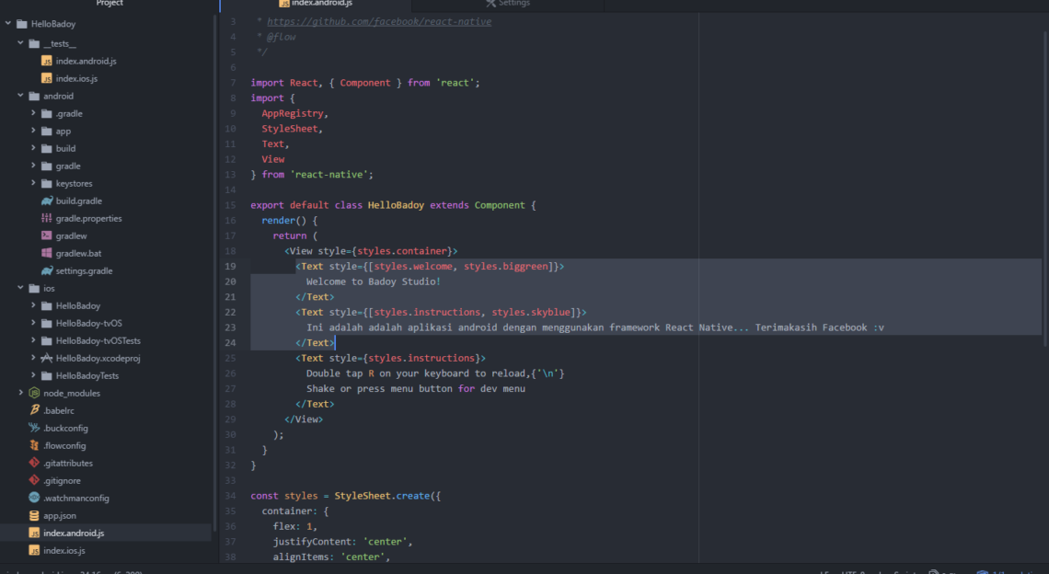Click the git icon beside .gitignore
The height and width of the screenshot is (574, 1049).
(x=34, y=480)
